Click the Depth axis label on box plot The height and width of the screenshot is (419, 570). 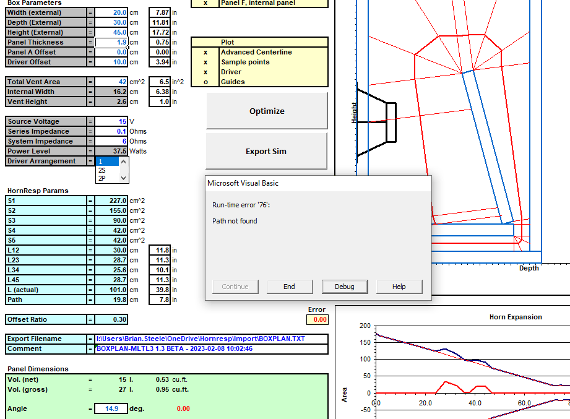[529, 268]
